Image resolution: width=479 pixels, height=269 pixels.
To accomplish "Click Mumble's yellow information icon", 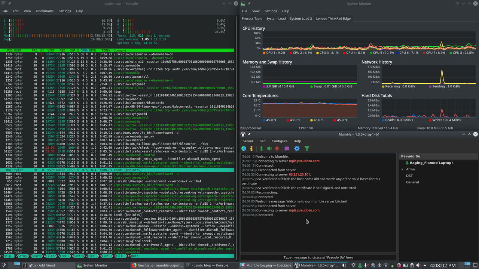I will click(251, 149).
